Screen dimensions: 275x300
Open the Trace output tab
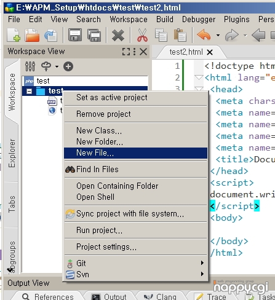(x=211, y=296)
